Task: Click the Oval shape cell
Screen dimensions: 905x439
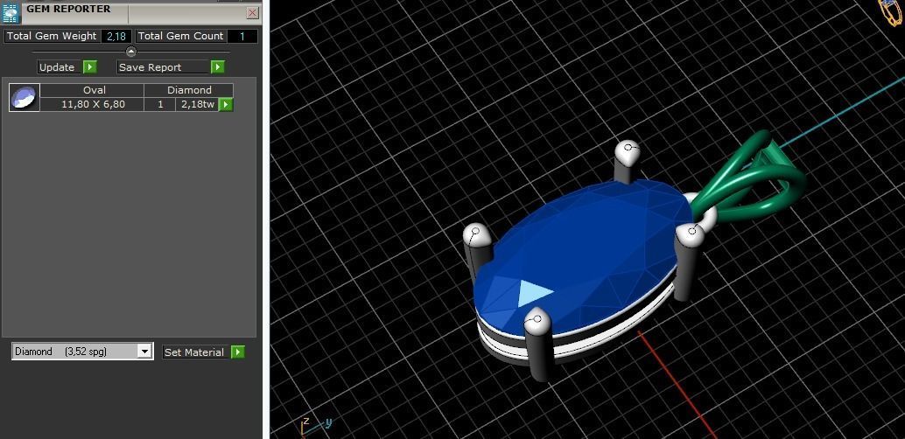Action: (92, 91)
